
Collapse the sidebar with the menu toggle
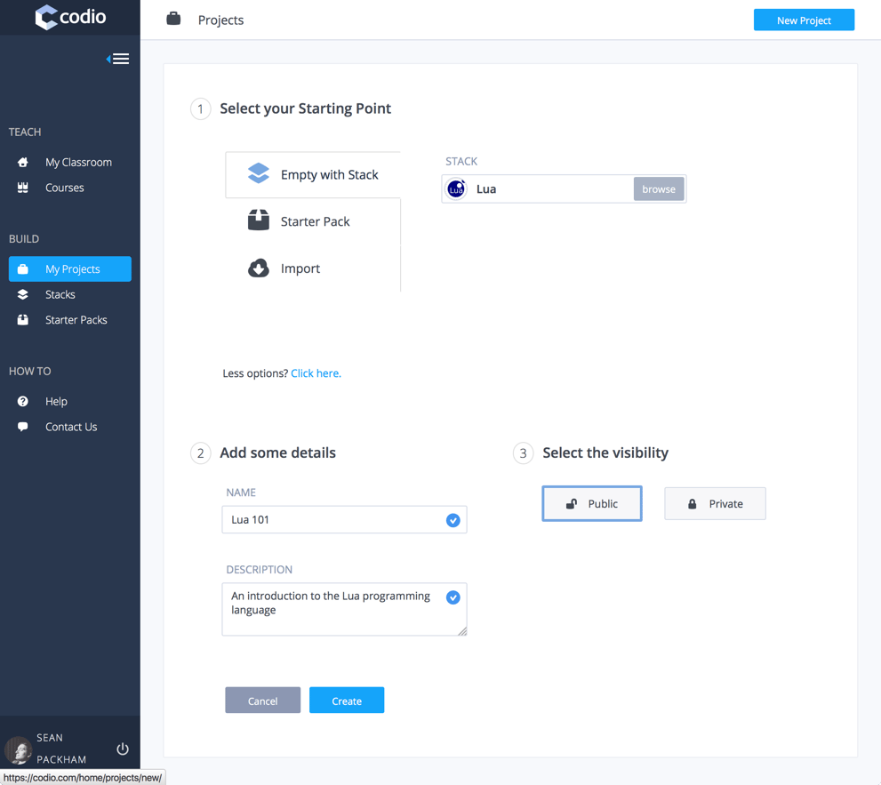click(x=118, y=58)
